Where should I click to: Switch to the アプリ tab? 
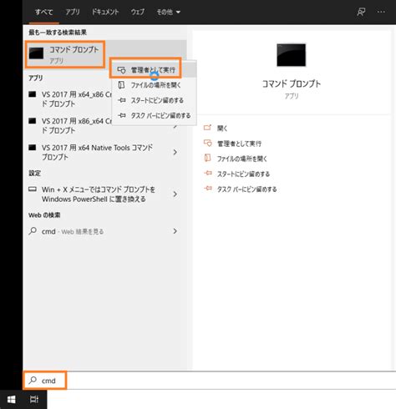pos(73,12)
